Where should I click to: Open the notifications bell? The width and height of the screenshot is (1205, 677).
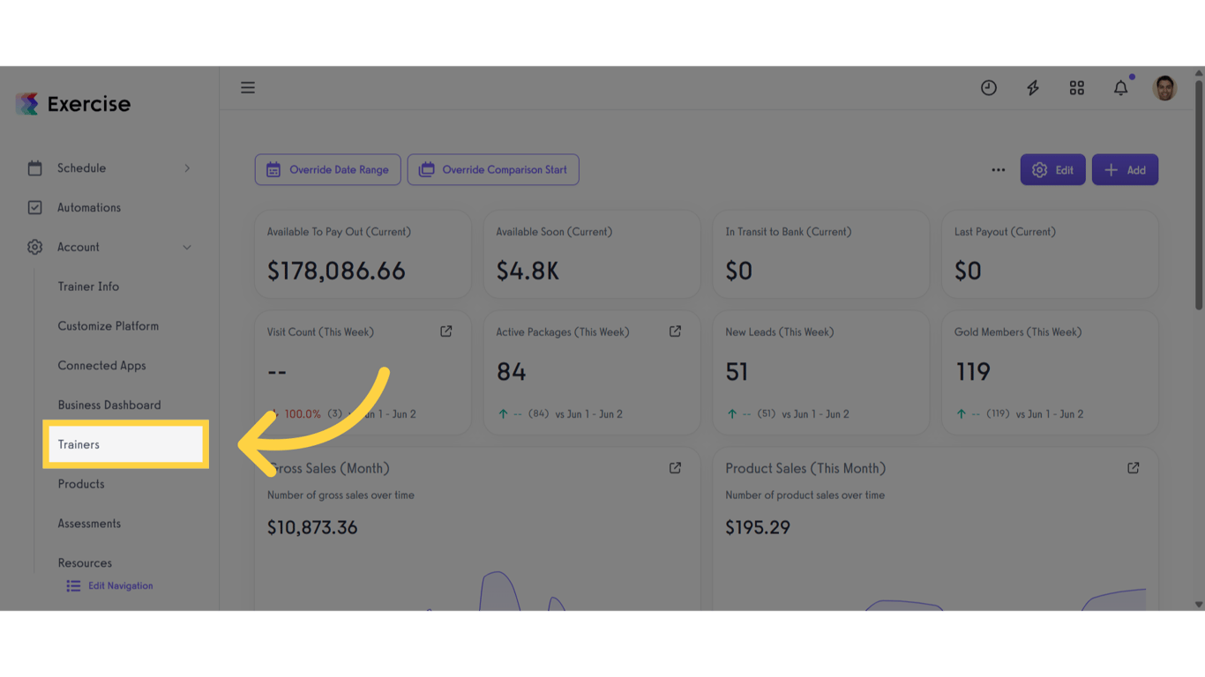[x=1121, y=87]
